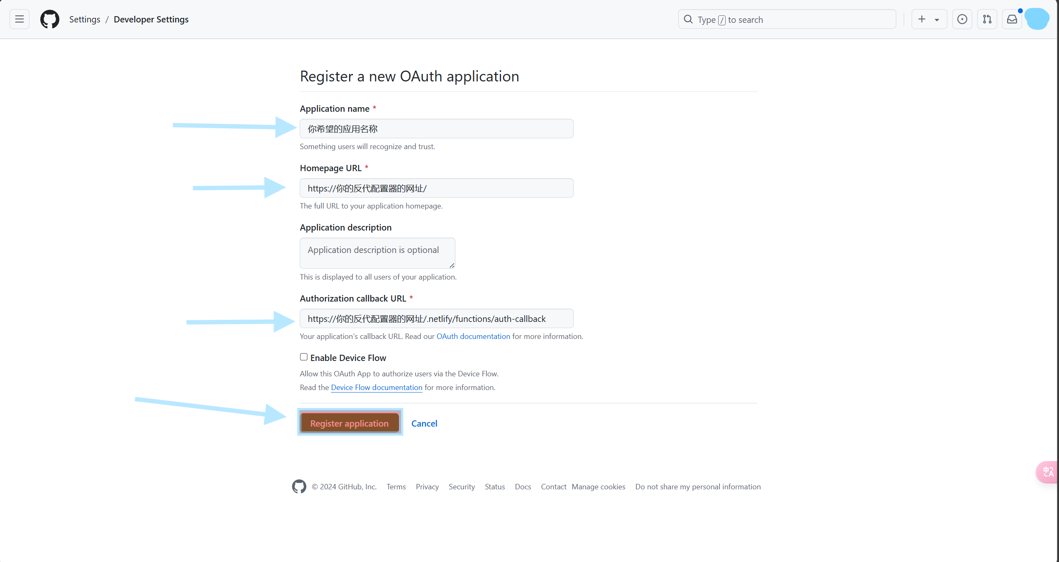Click the search magnifier icon
The width and height of the screenshot is (1059, 562).
pyautogui.click(x=688, y=19)
